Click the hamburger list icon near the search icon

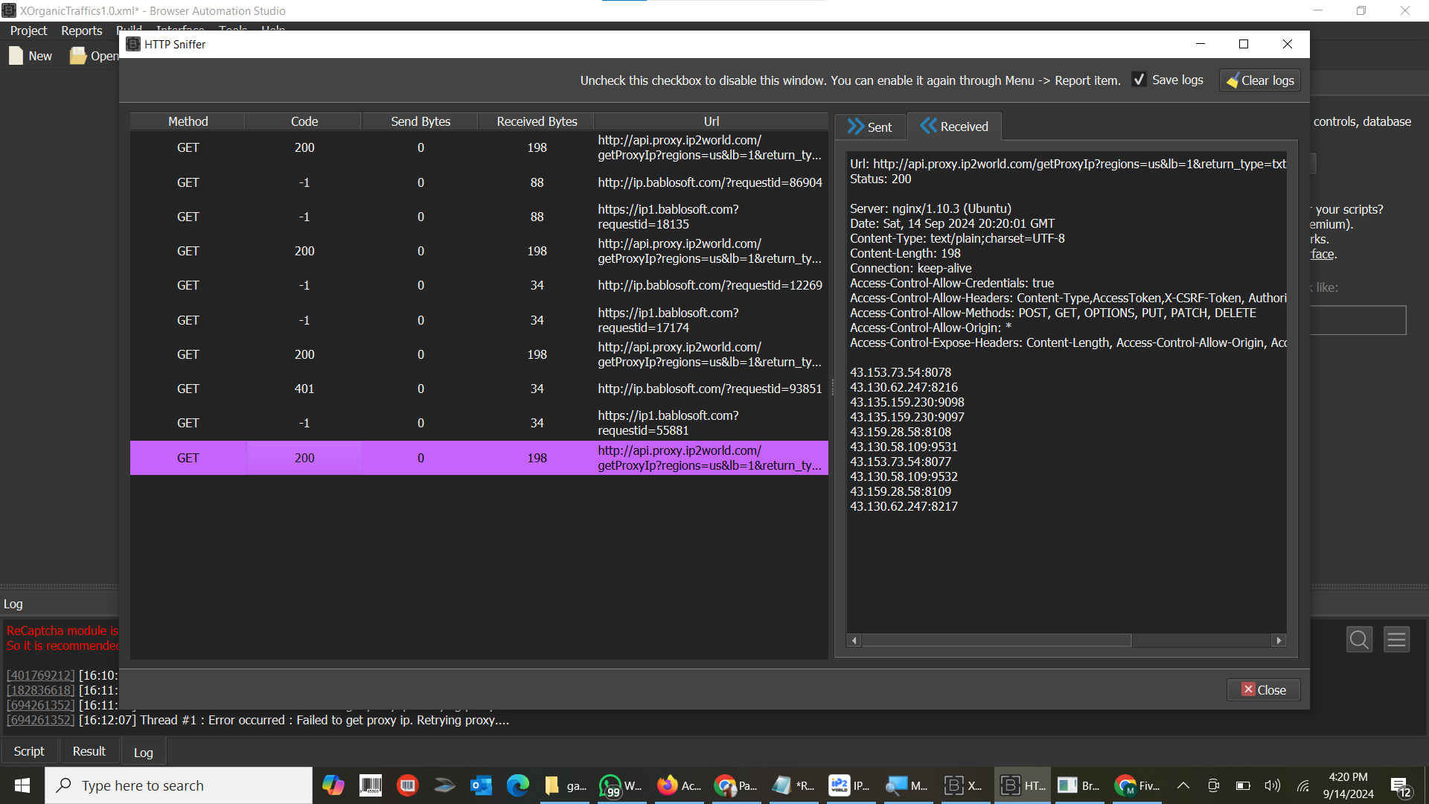pos(1396,639)
